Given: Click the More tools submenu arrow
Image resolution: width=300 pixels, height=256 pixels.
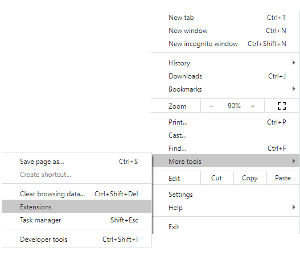Looking at the screenshot, I should 294,161.
